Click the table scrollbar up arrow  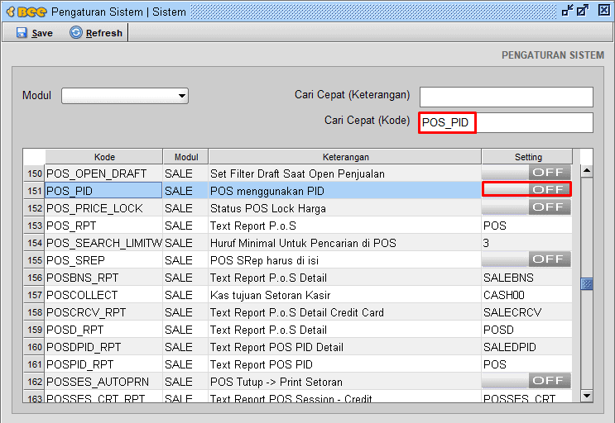point(587,171)
